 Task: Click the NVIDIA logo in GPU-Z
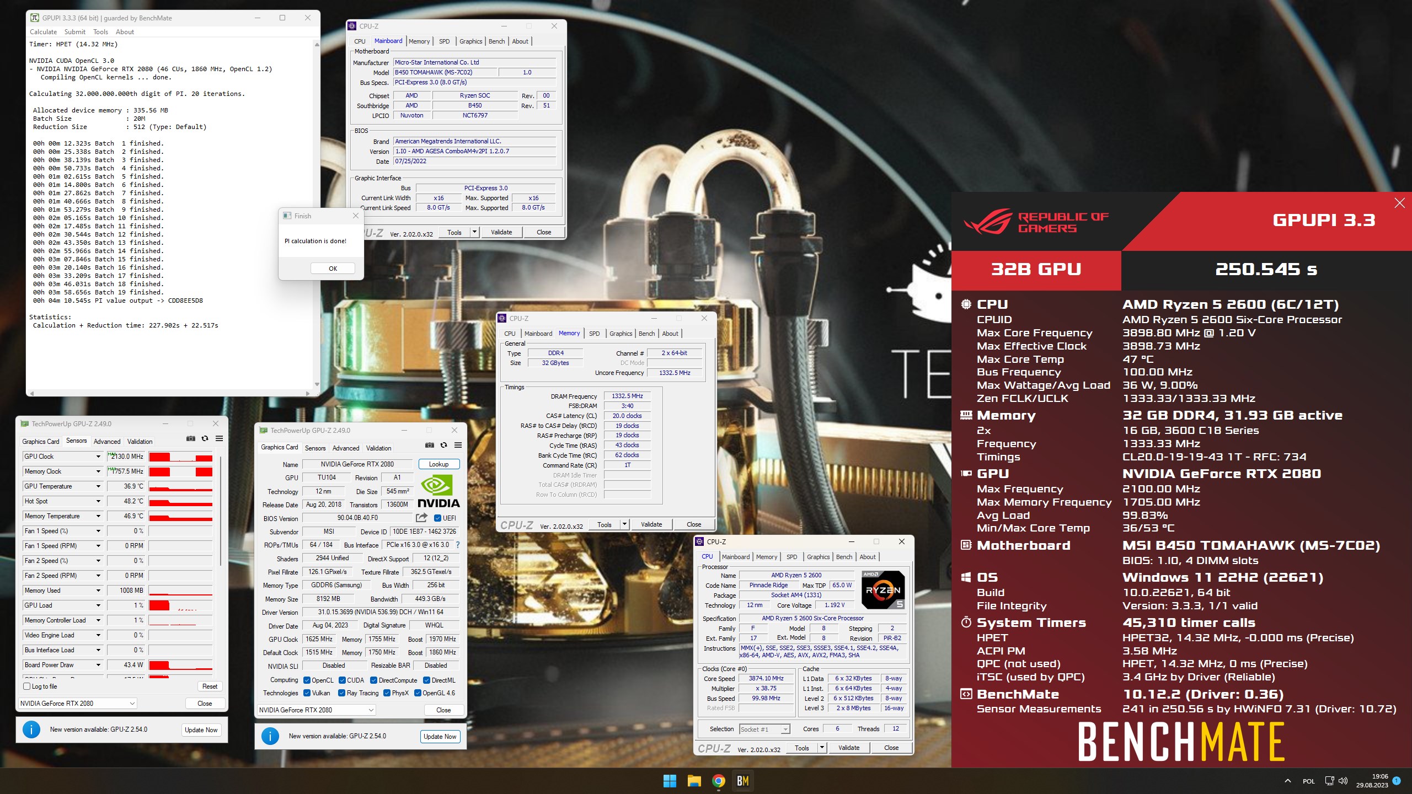tap(438, 491)
